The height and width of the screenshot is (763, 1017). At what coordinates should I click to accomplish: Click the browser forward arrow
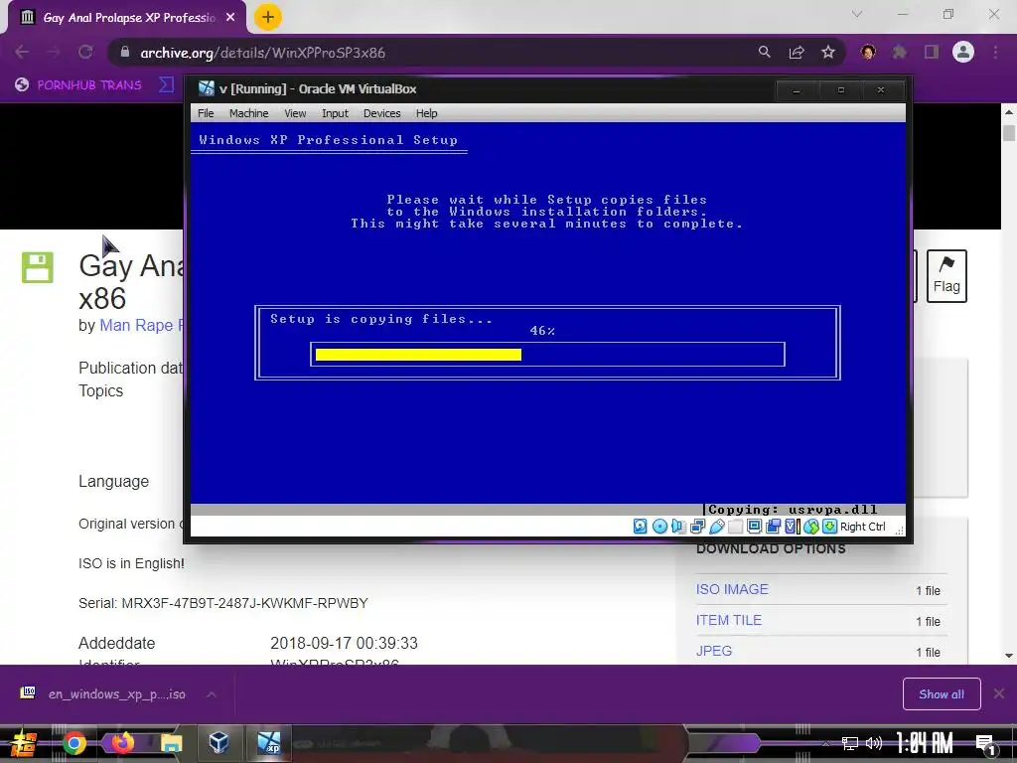point(54,52)
